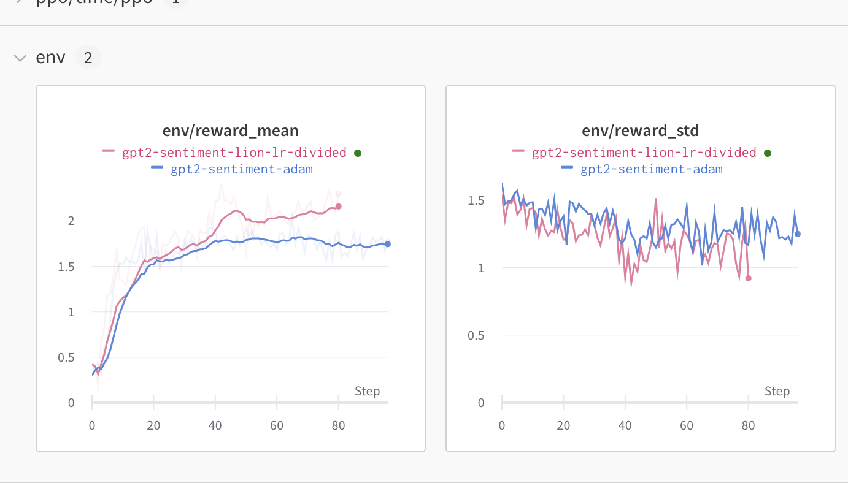Click pink line swatch in reward_std legend
Image resolution: width=848 pixels, height=483 pixels.
[x=518, y=152]
